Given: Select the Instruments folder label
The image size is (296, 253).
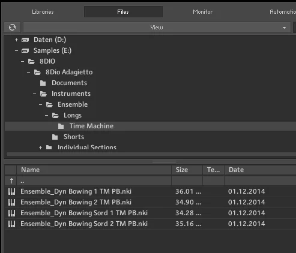Looking at the screenshot, I should click(71, 94).
